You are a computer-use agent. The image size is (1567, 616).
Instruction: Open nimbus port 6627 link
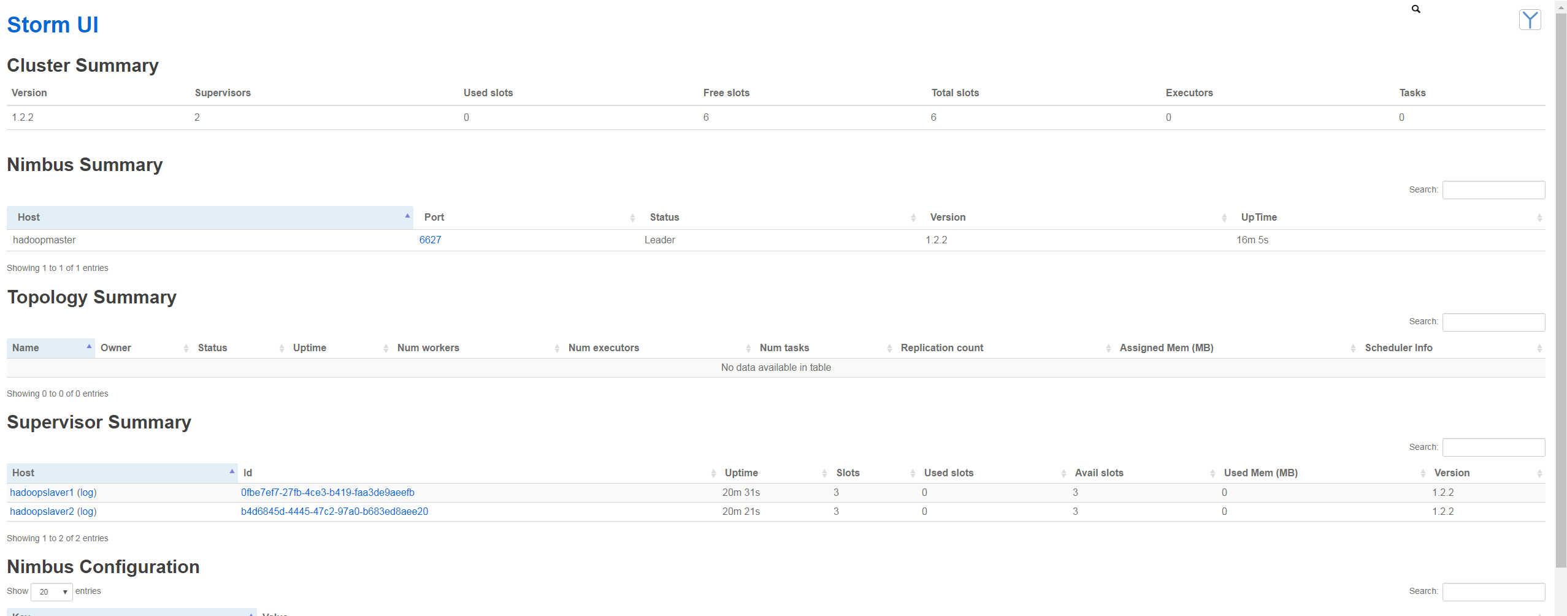pyautogui.click(x=430, y=240)
